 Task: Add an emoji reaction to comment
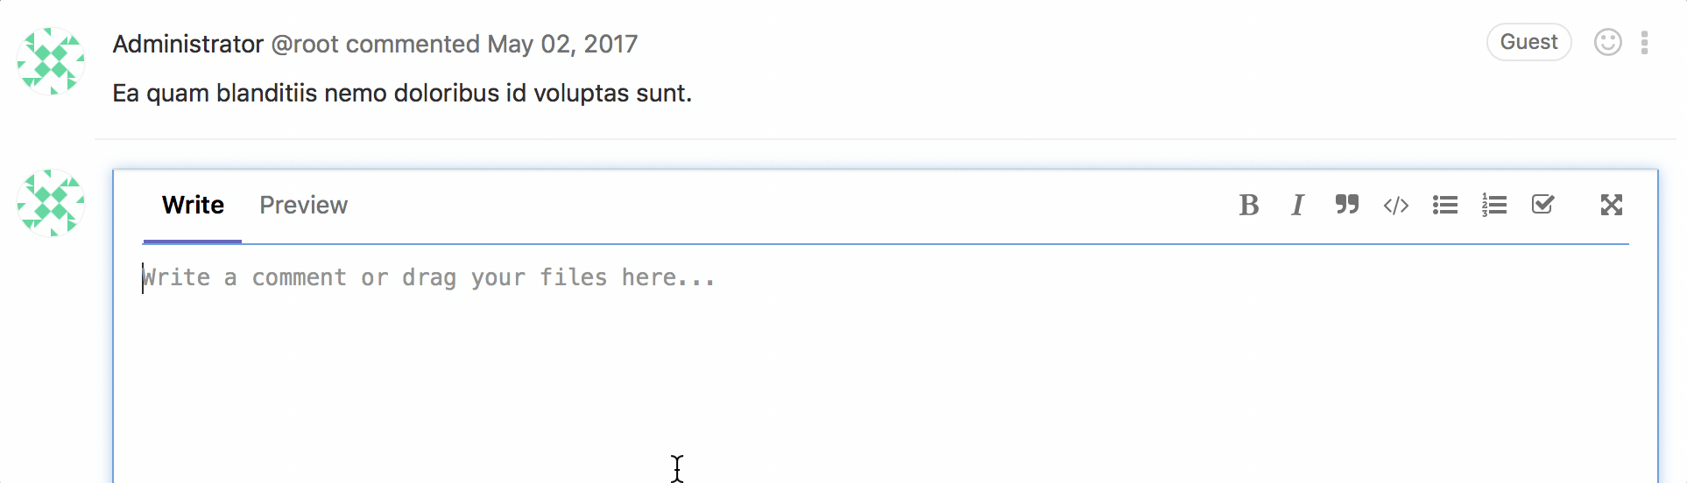tap(1607, 42)
